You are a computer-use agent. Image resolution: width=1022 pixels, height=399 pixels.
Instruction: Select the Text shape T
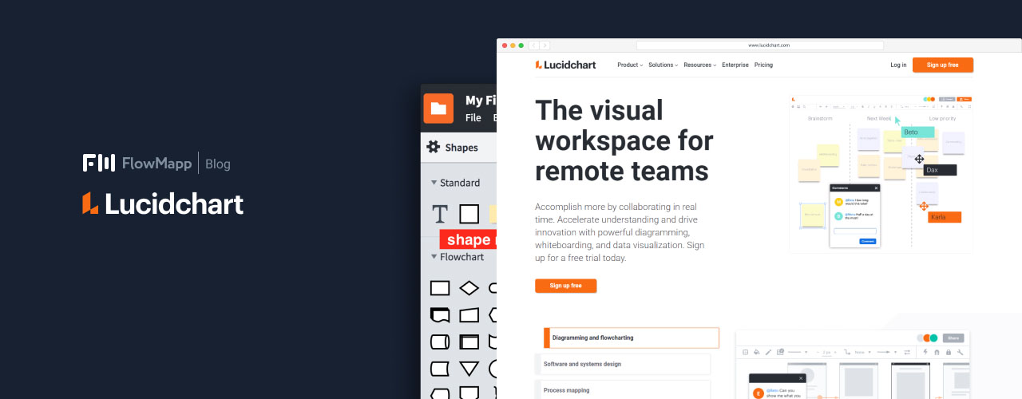pyautogui.click(x=440, y=214)
